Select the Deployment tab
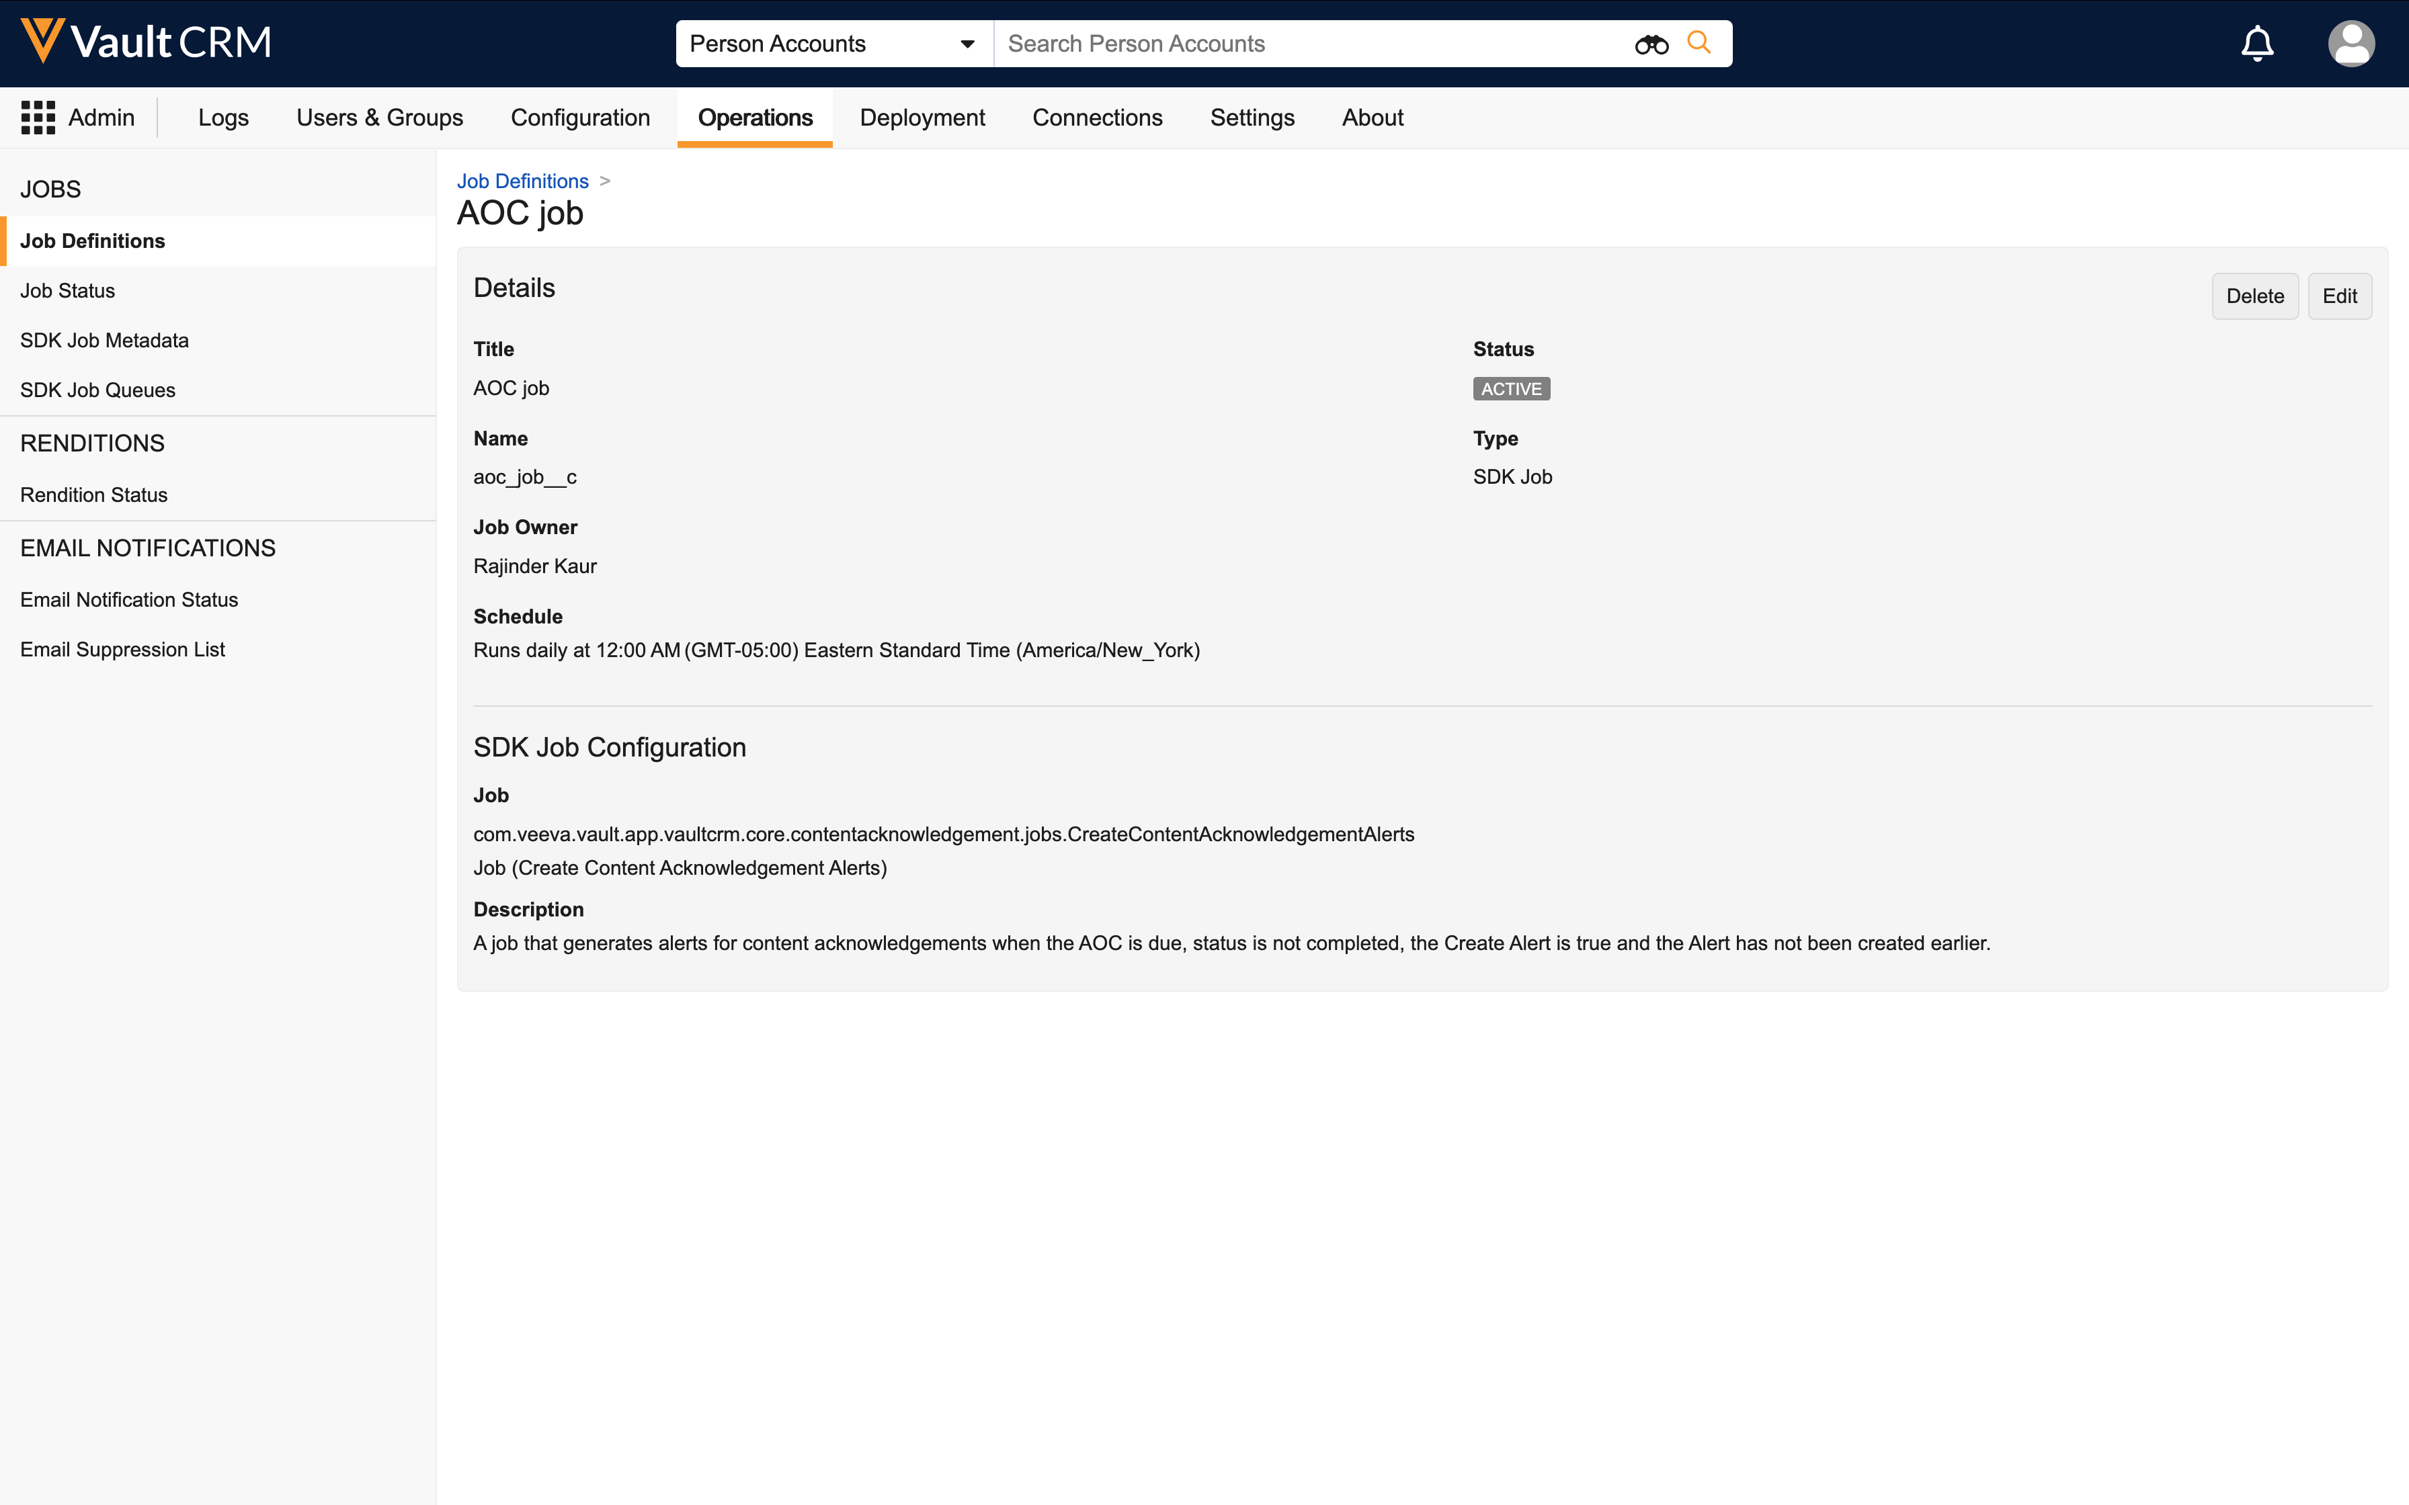 [922, 118]
